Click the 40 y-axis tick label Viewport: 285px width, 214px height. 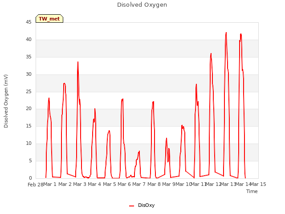(28, 40)
